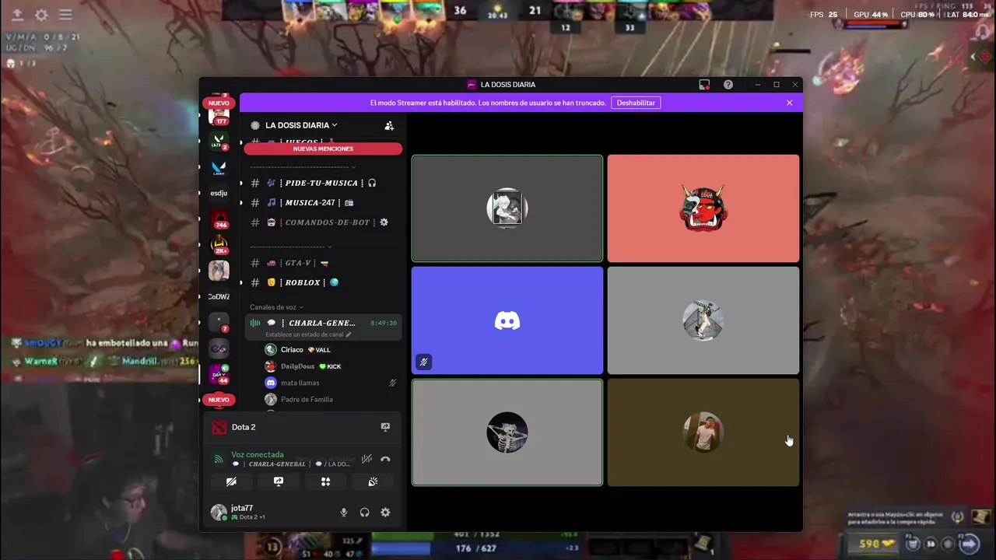Click the share your screen button
The width and height of the screenshot is (996, 560).
(279, 482)
